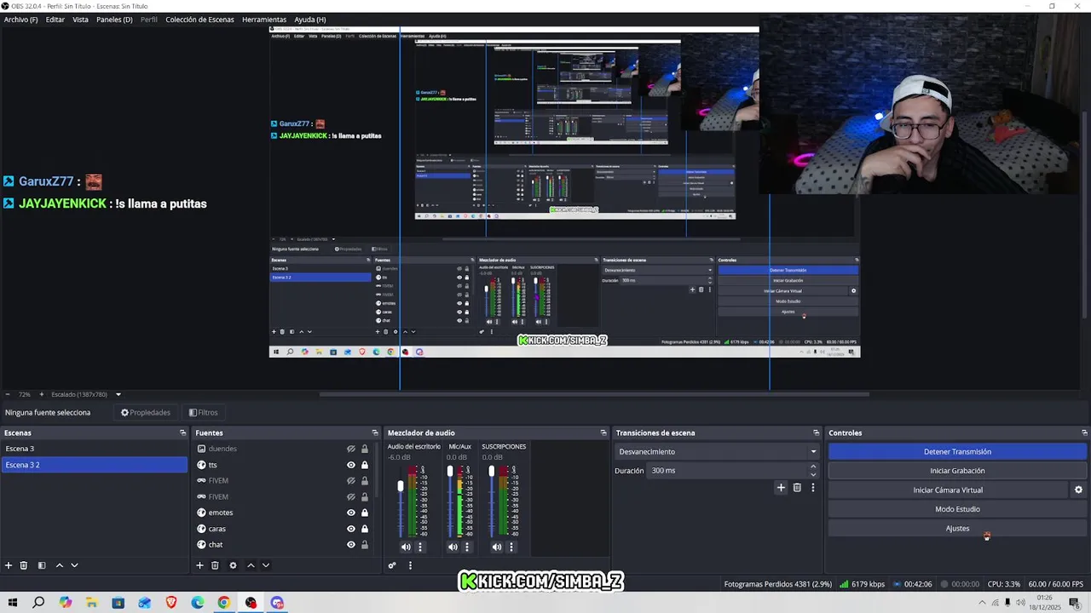This screenshot has height=613, width=1091.
Task: Hide the emotes source with its eye icon
Action: point(350,513)
